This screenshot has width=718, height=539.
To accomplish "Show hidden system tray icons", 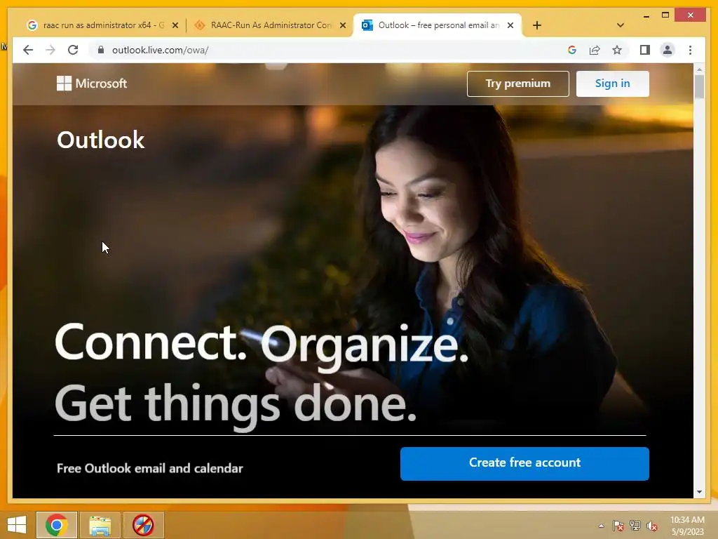I will coord(601,526).
